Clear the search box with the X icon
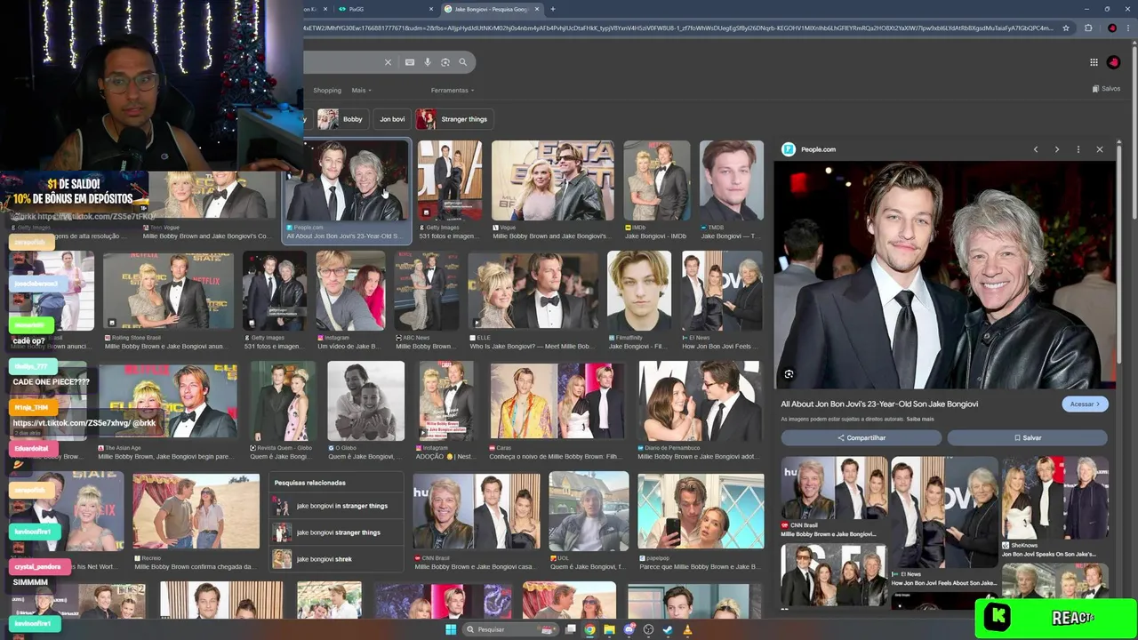1138x640 pixels. coord(388,62)
